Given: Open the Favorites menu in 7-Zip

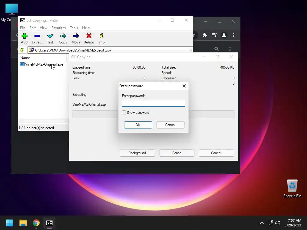Looking at the screenshot, I should click(58, 28).
